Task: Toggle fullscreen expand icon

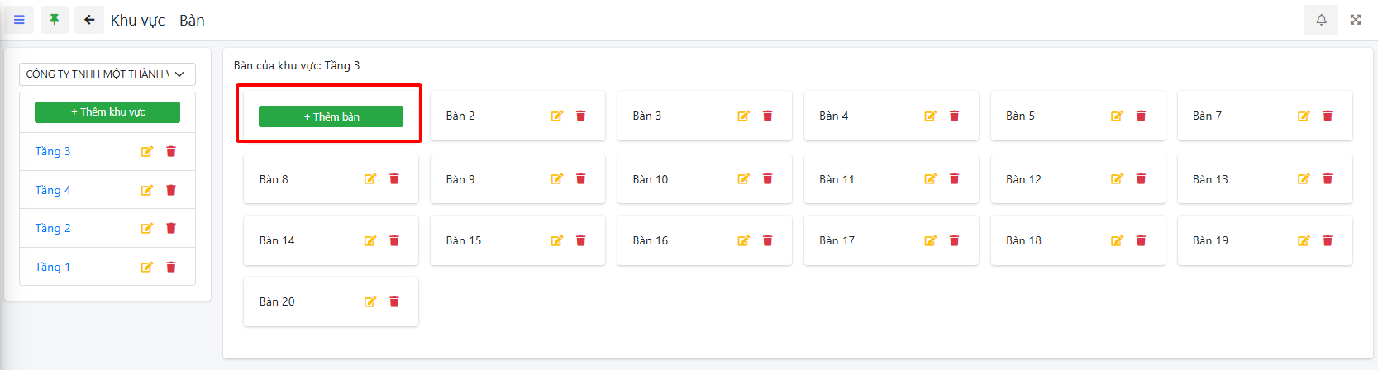Action: pos(1356,20)
